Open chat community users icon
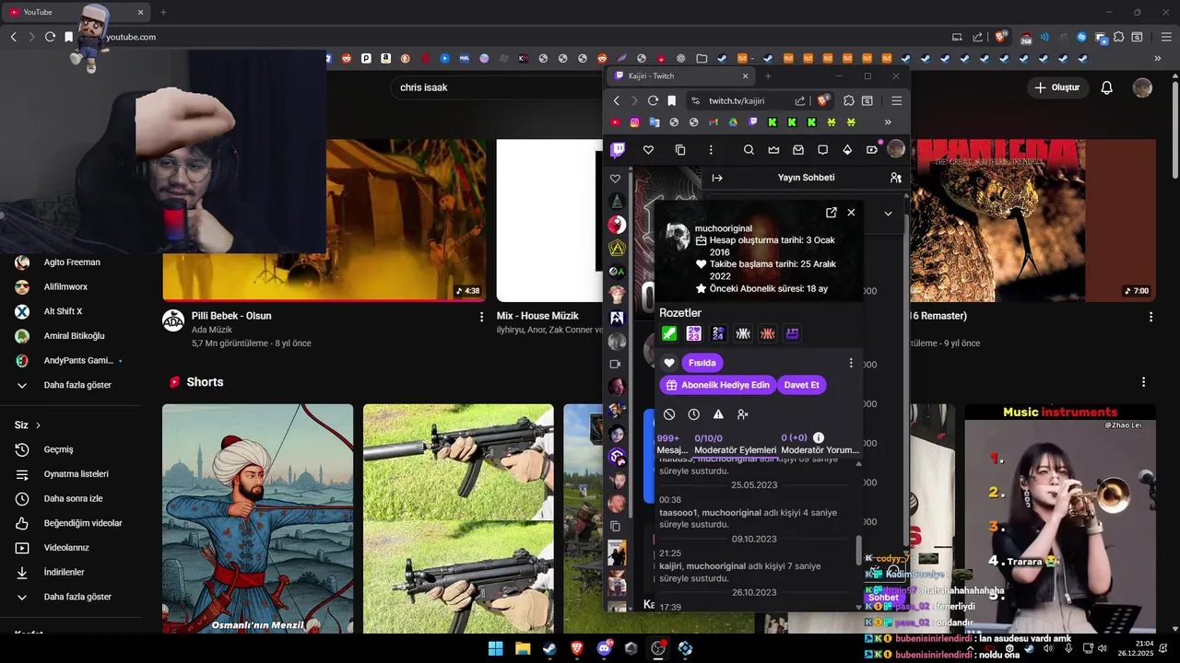 point(895,178)
